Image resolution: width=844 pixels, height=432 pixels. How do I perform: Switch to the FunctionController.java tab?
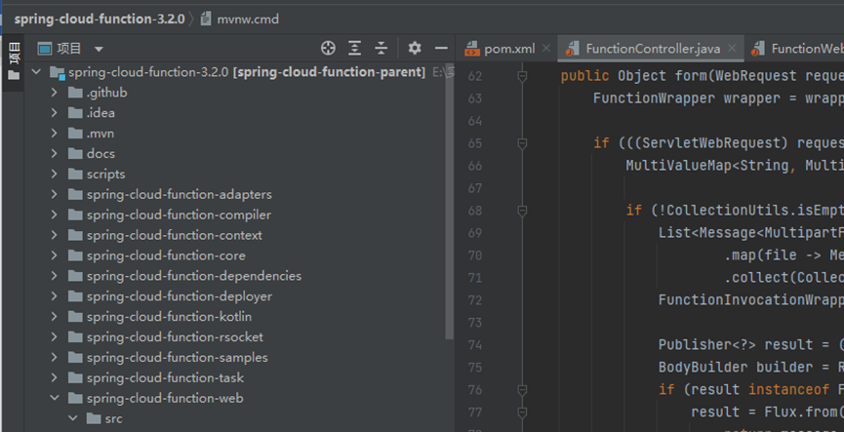(652, 49)
